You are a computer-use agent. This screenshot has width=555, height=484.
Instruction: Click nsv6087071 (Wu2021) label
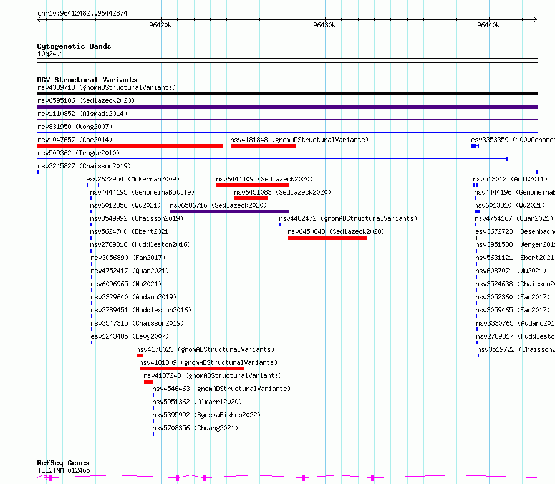pos(511,271)
